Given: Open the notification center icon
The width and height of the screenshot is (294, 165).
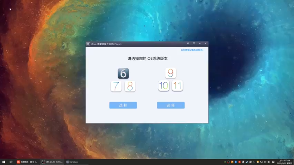Looking at the screenshot, I should click(273, 162).
